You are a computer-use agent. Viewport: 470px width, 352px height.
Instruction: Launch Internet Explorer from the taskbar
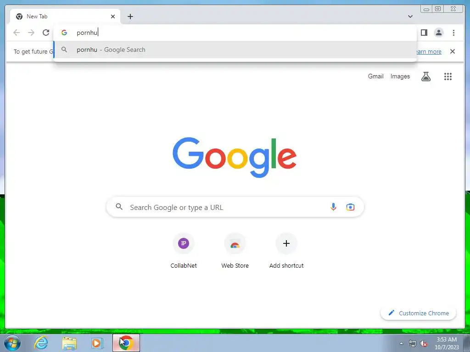(x=41, y=343)
